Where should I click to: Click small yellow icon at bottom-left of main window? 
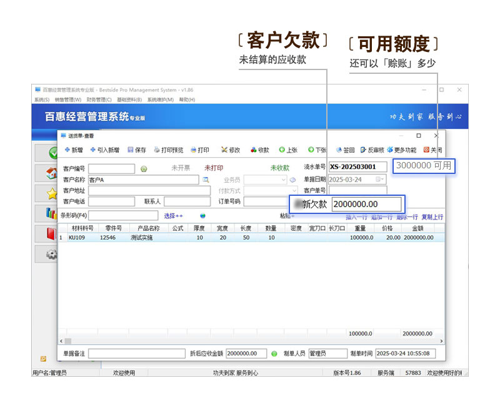click(x=43, y=359)
